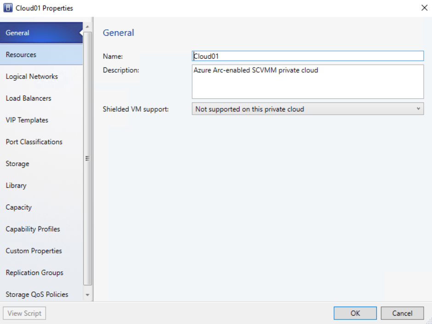Click the sidebar scroll up arrow

[x=87, y=27]
